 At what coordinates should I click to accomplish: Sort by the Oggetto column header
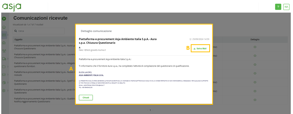[x=18, y=39]
